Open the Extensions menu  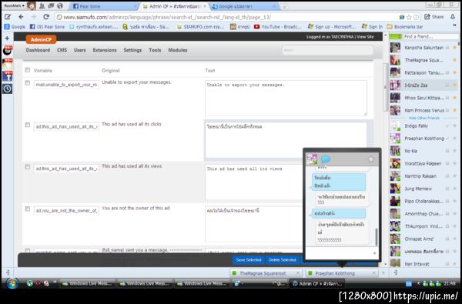(105, 50)
